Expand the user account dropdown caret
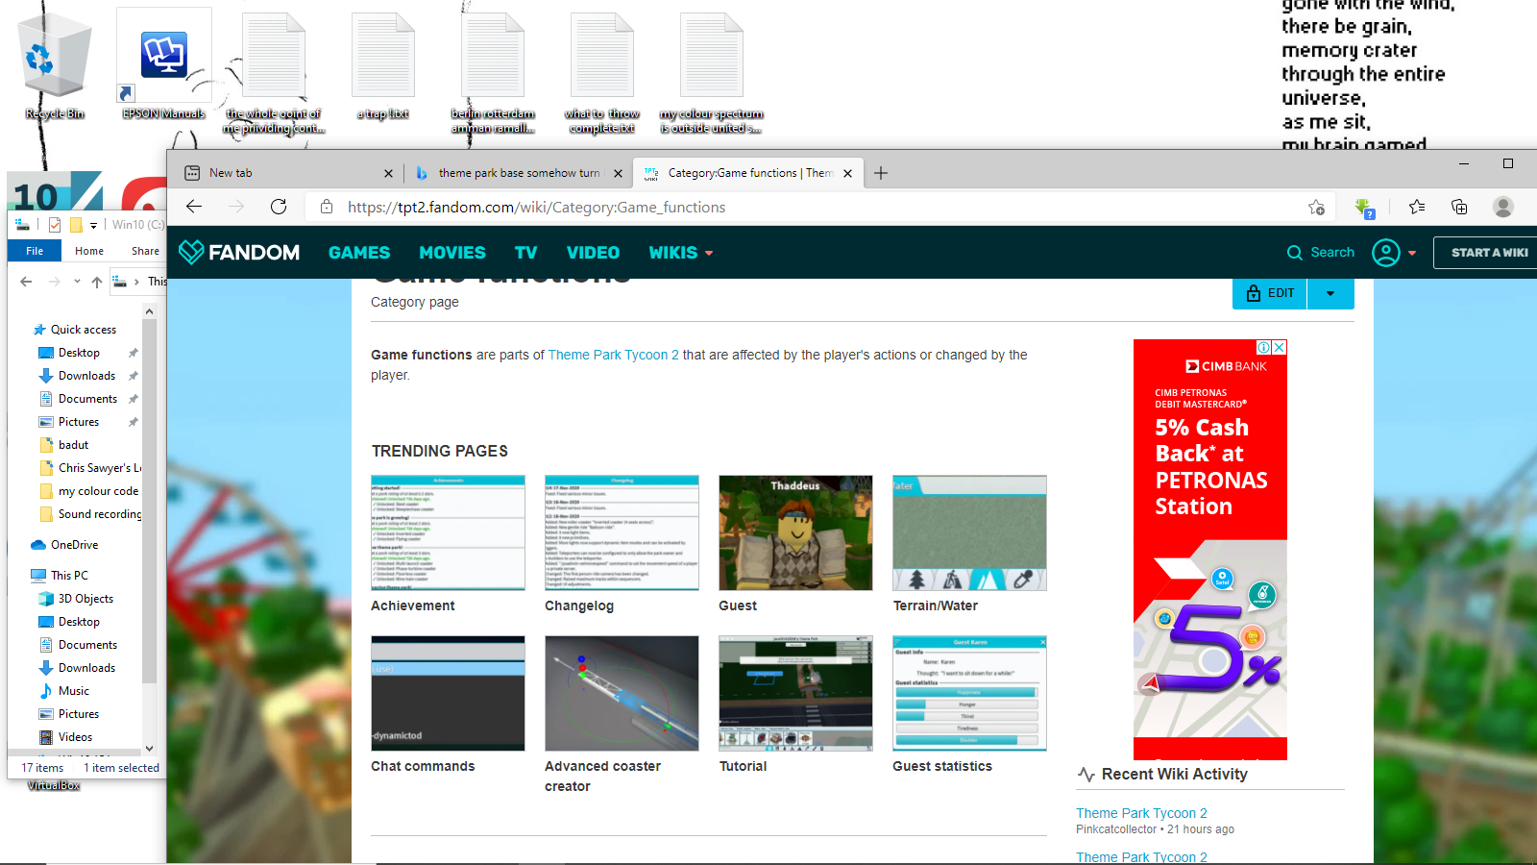This screenshot has height=865, width=1537. [x=1412, y=254]
